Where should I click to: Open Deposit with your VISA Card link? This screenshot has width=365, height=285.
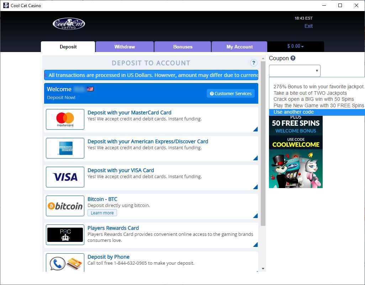[121, 170]
